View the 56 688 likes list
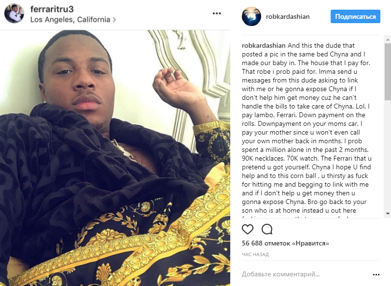 [x=285, y=243]
